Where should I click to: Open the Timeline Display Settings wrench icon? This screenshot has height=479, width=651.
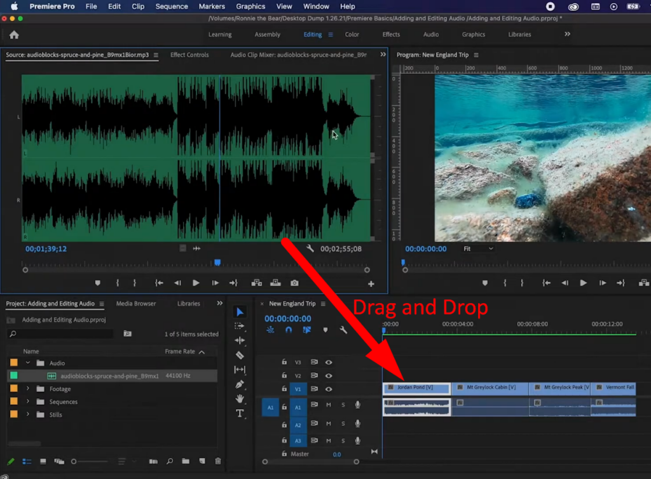pos(345,330)
